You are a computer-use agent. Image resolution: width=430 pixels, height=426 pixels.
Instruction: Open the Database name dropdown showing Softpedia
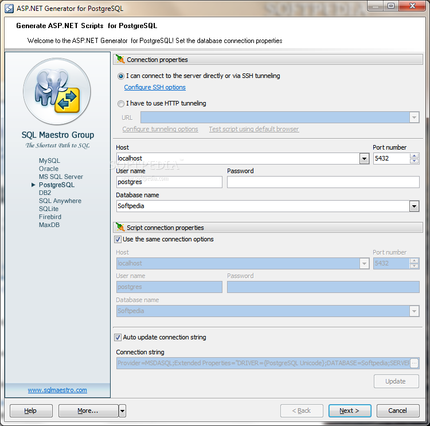coord(414,206)
